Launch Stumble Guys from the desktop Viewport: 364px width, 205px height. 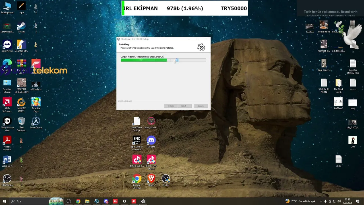click(x=36, y=105)
